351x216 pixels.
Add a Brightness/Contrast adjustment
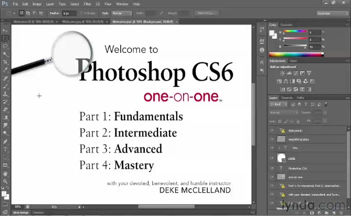[x=282, y=73]
